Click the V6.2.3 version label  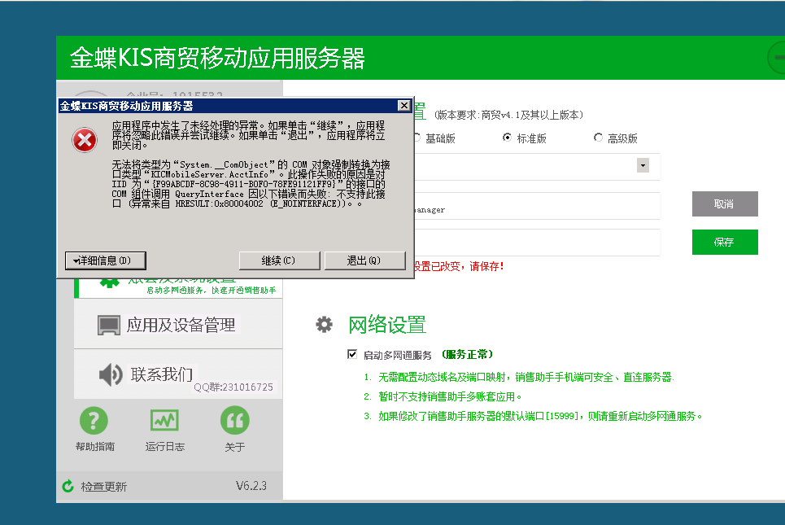[251, 485]
